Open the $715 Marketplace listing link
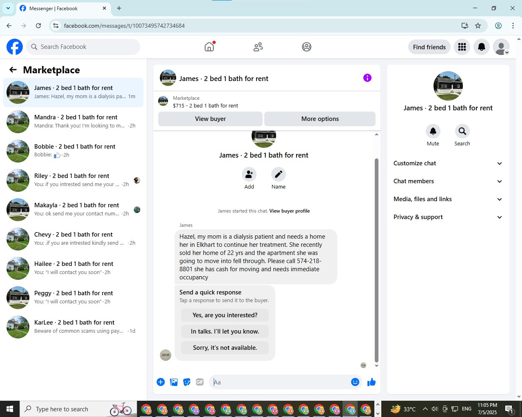This screenshot has height=417, width=522. [205, 105]
